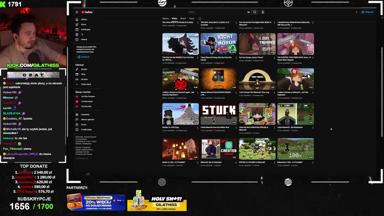Screen dimensions: 384x216
Task: Open the Most ANNOYING Difficulty thumbnail
Action: pos(257,114)
